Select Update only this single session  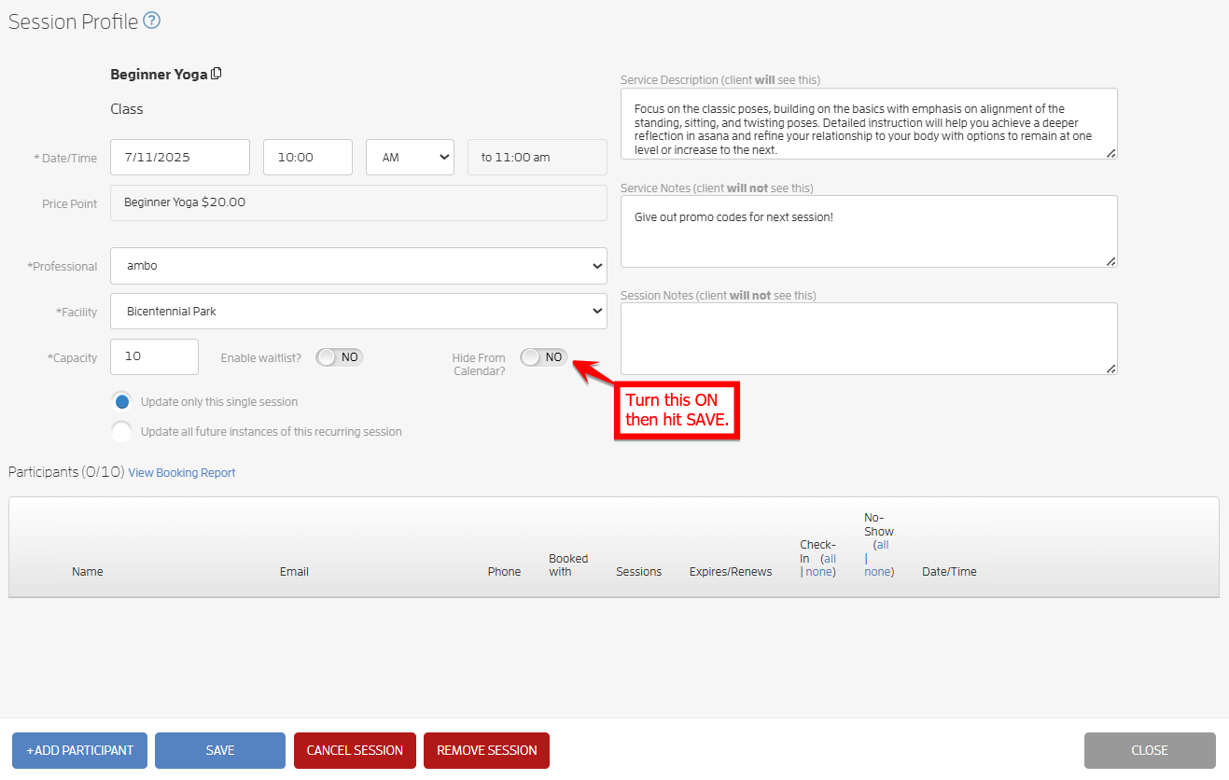(x=121, y=402)
